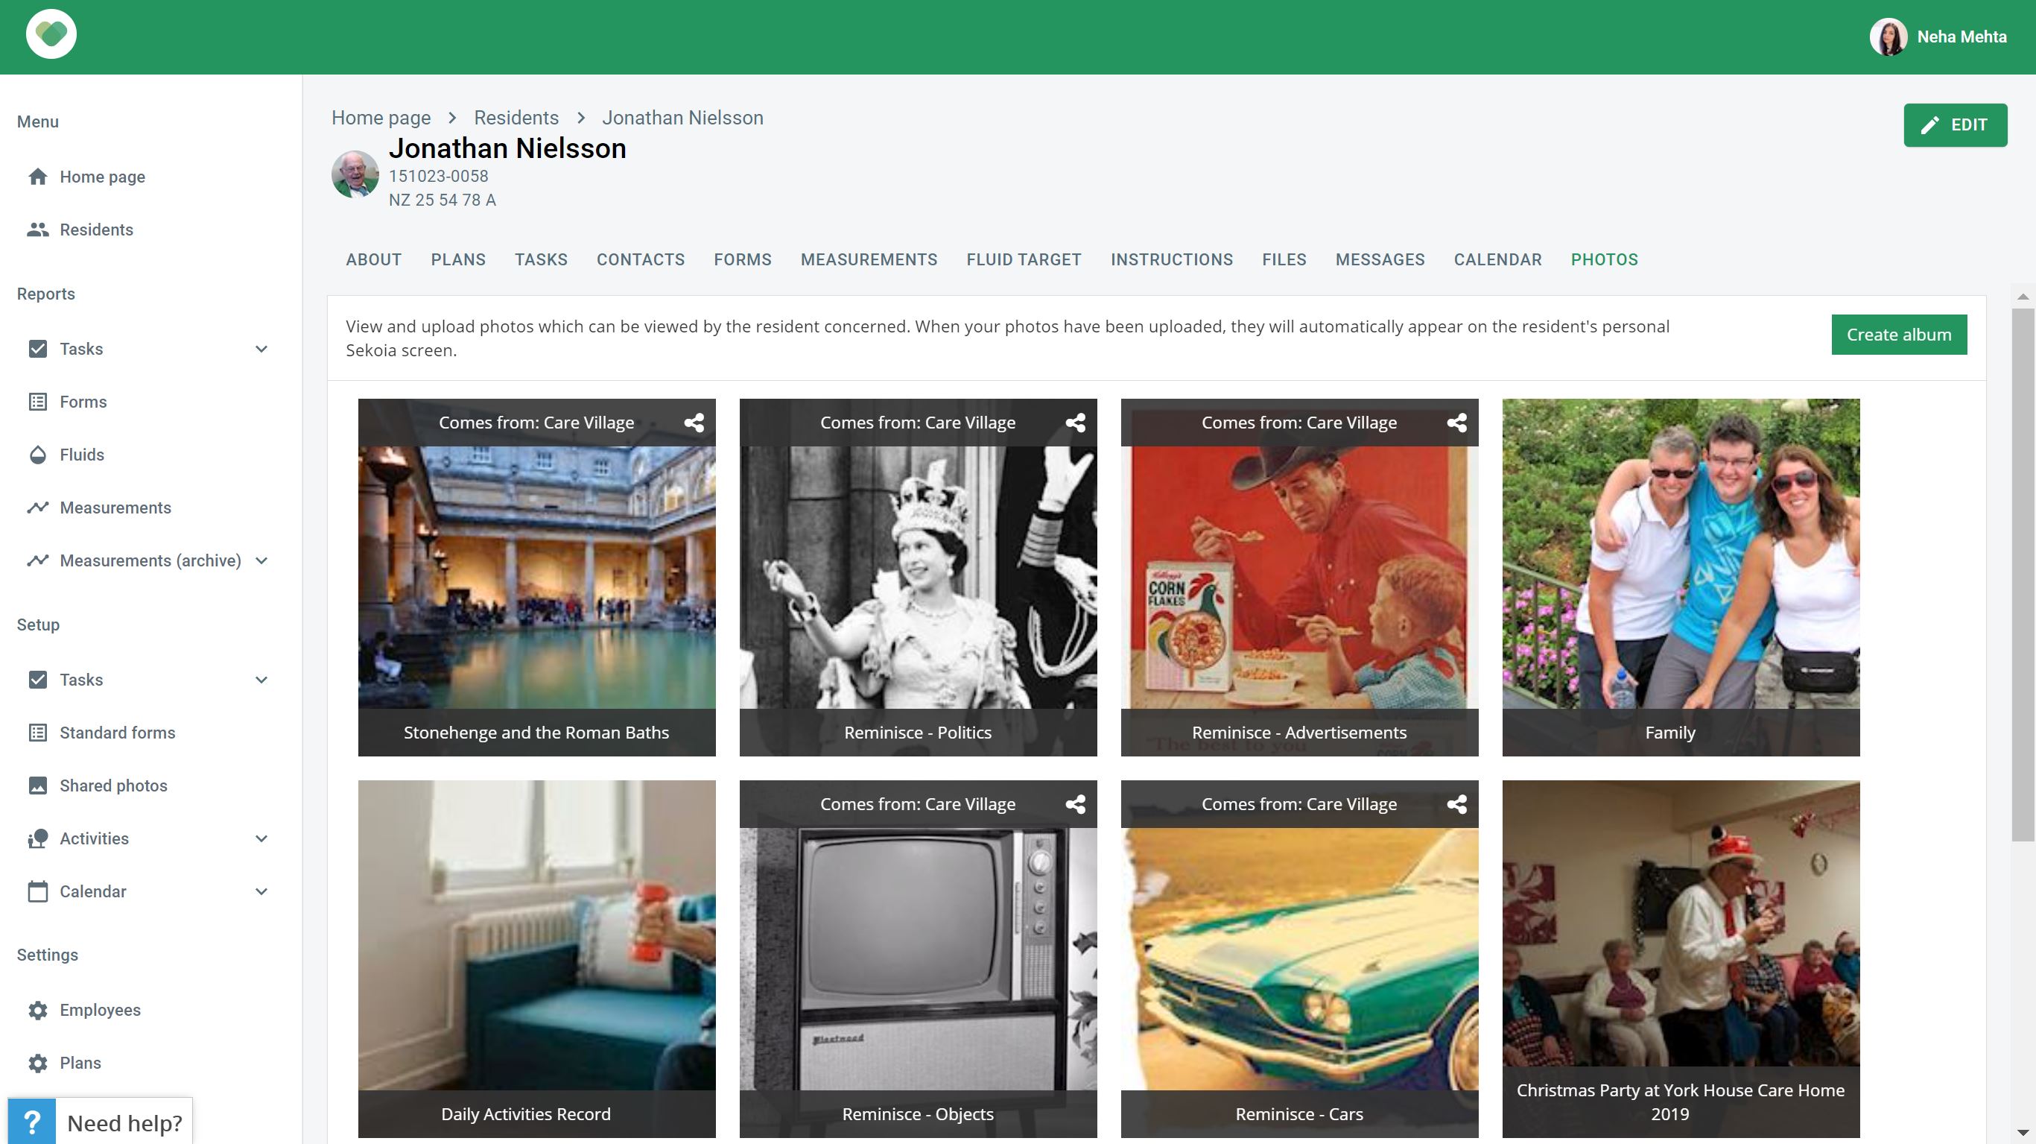Click resident ID 151023-0058
The width and height of the screenshot is (2036, 1144).
tap(439, 177)
